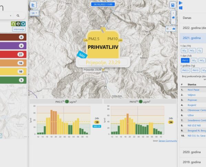Screen dimensions: 206x167
Task: Click the Informacije button
Action: point(19,29)
